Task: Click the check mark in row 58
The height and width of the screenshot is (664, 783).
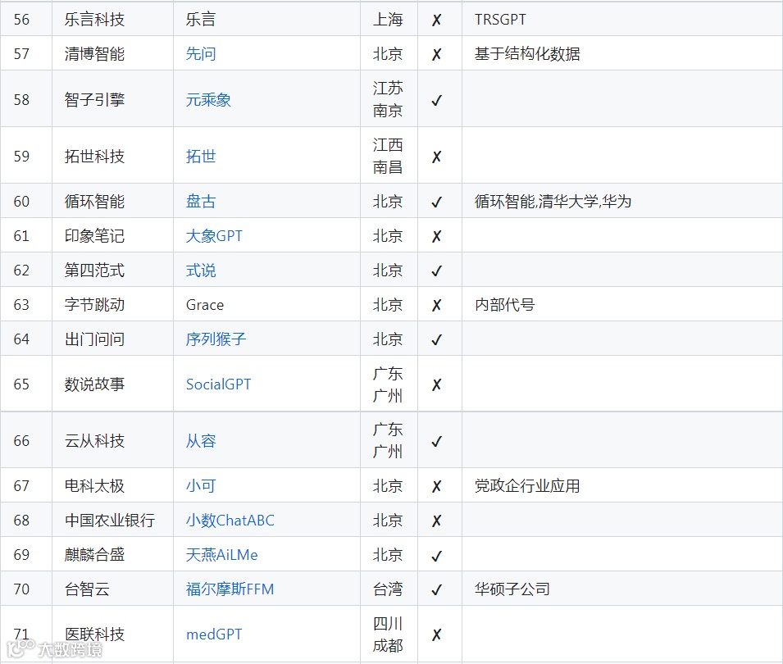Action: tap(436, 101)
